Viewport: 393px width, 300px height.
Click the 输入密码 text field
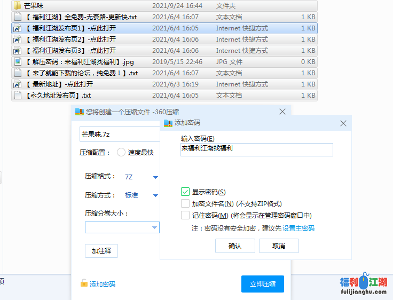coord(256,149)
